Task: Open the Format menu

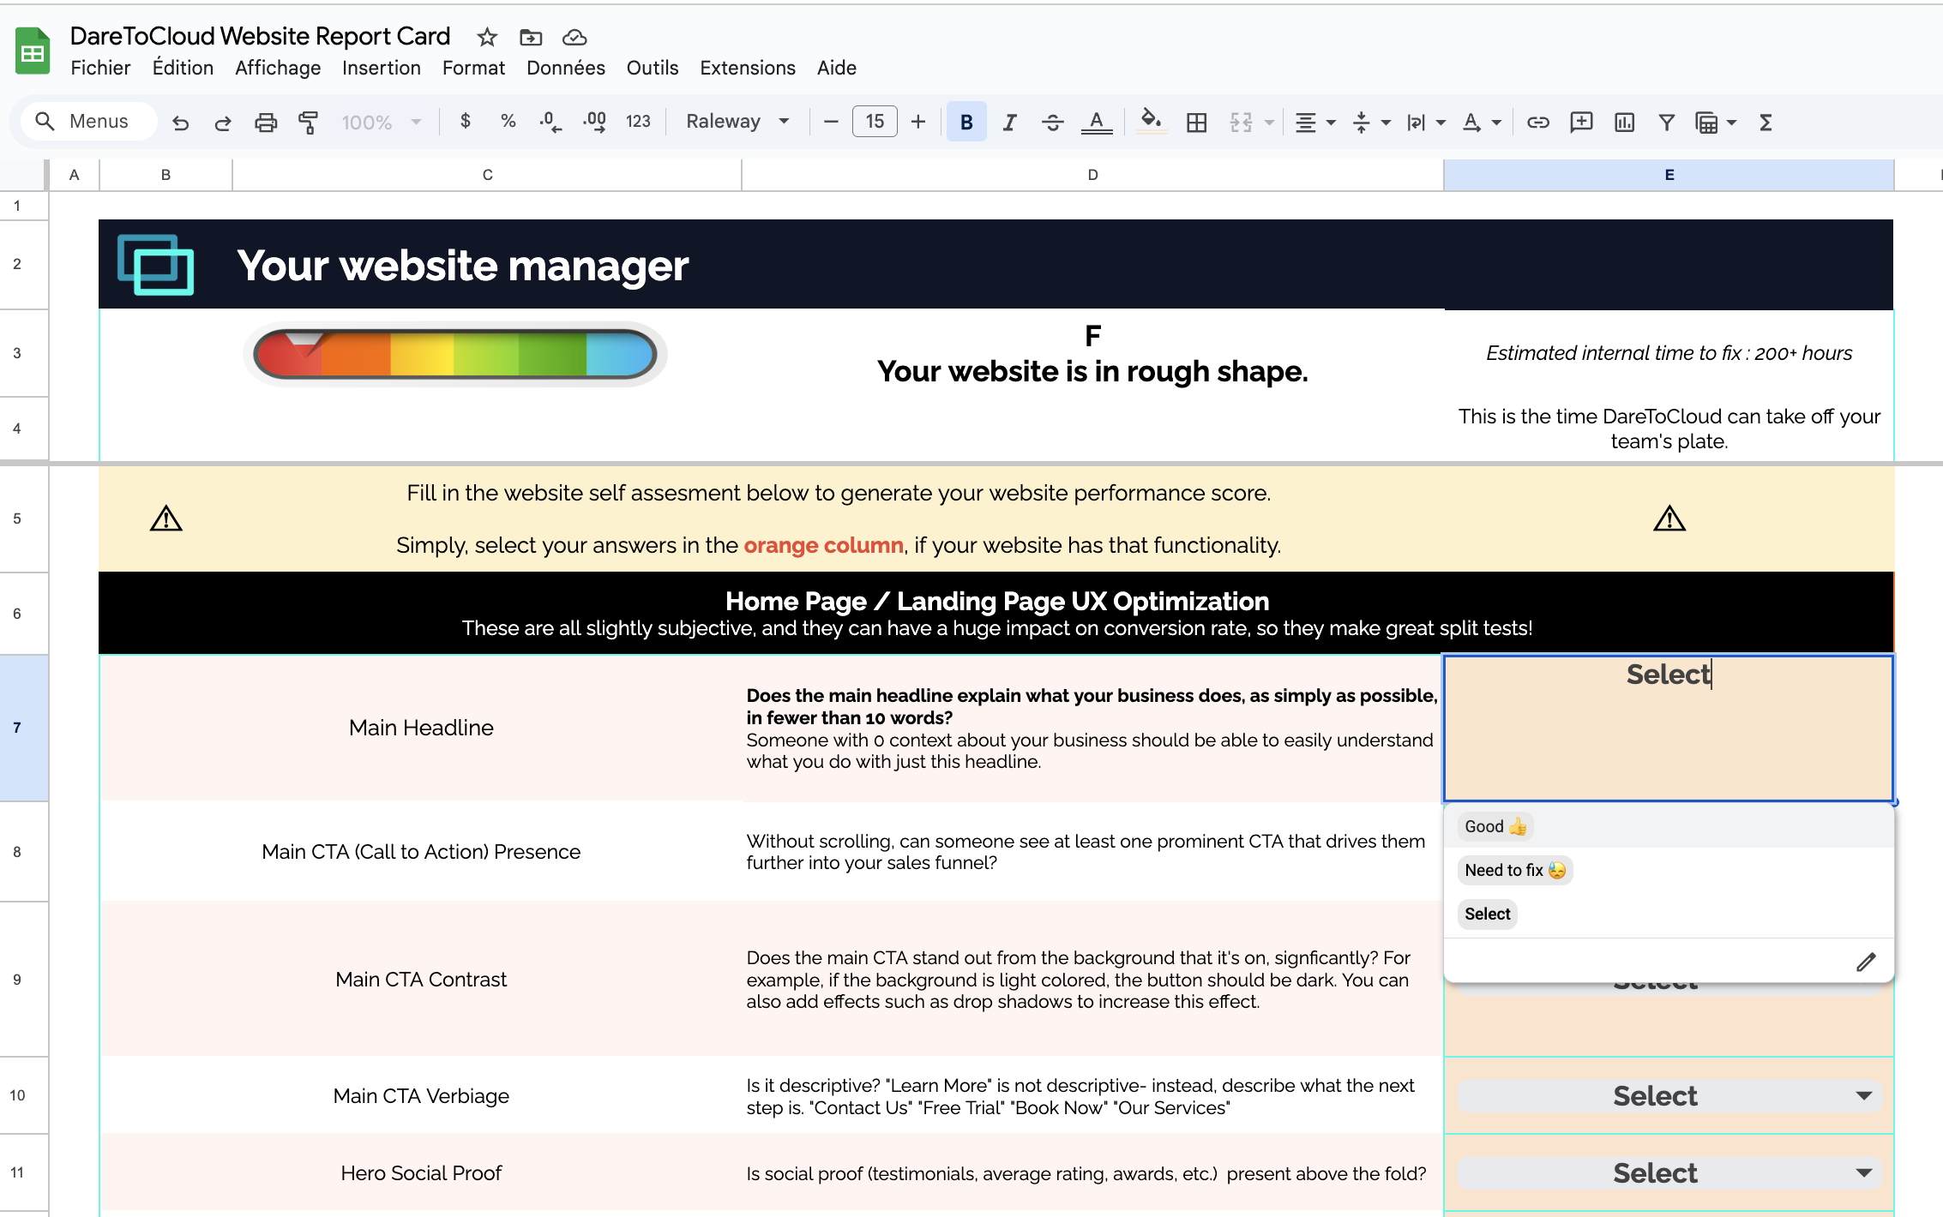Action: pyautogui.click(x=473, y=68)
